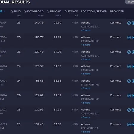Screen dimensions: 134x134
Task: Toggle the sort arrow on the time column
Action: 4,11
